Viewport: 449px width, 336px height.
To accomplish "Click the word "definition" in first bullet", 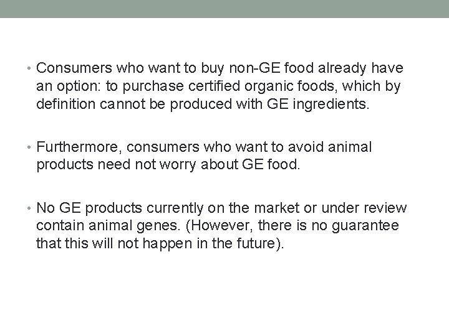I will point(65,104).
